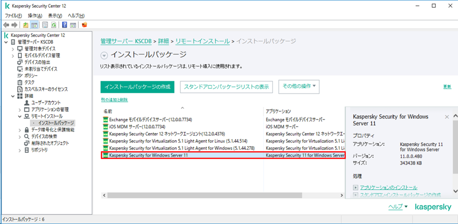The image size is (458, 224).
Task: Collapse the 詳細 tree node
Action: pos(13,96)
